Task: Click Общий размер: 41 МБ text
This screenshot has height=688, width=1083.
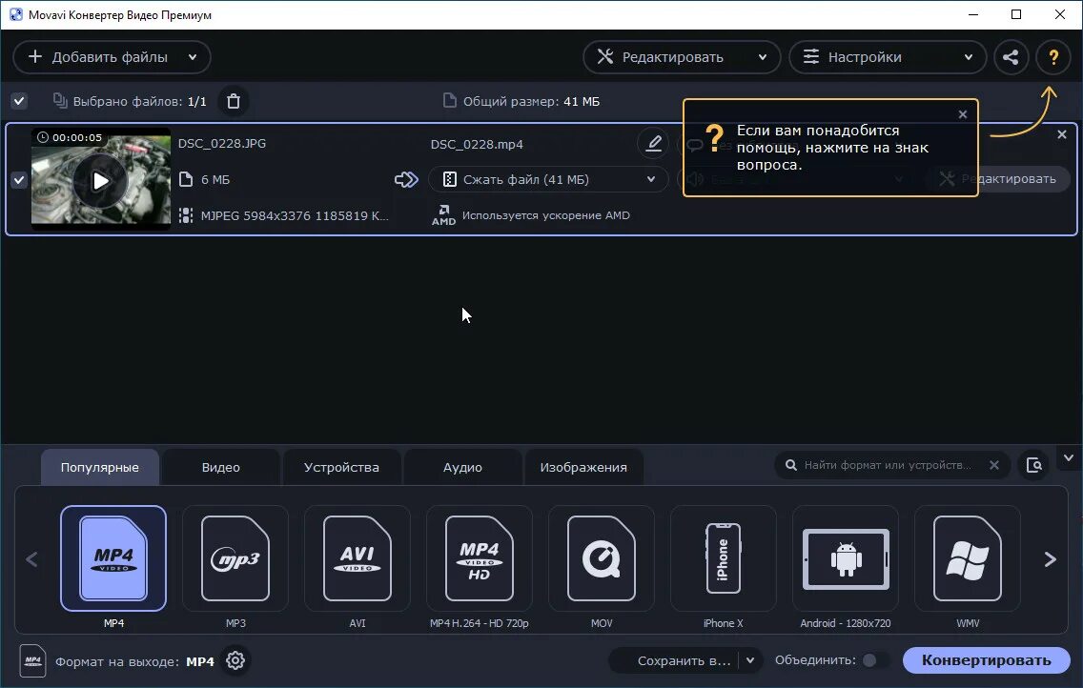Action: (x=531, y=101)
